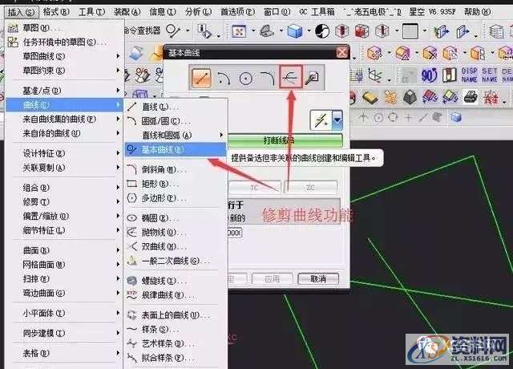Choose 基本曲线(B) from the curve submenu

coord(176,150)
